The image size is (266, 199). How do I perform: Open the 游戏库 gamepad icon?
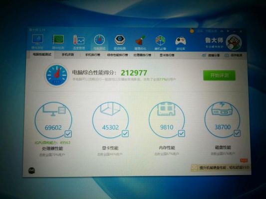pos(181,41)
